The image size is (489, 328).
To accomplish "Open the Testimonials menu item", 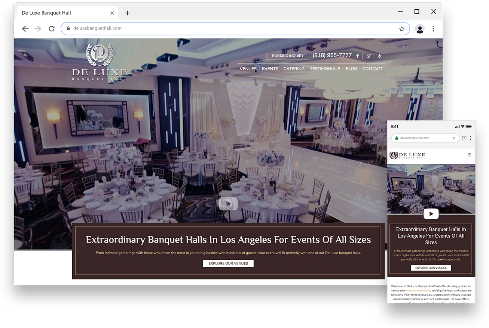I will click(325, 69).
